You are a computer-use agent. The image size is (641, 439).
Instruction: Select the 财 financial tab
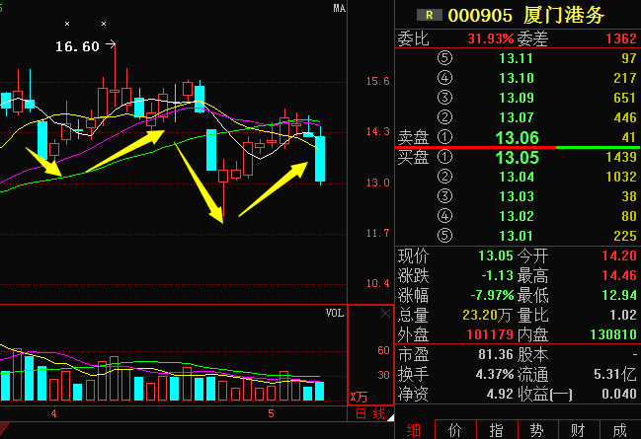point(578,429)
